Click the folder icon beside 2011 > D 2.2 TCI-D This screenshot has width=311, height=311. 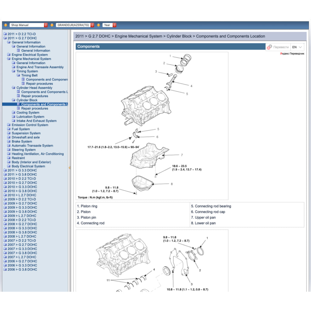point(5,34)
